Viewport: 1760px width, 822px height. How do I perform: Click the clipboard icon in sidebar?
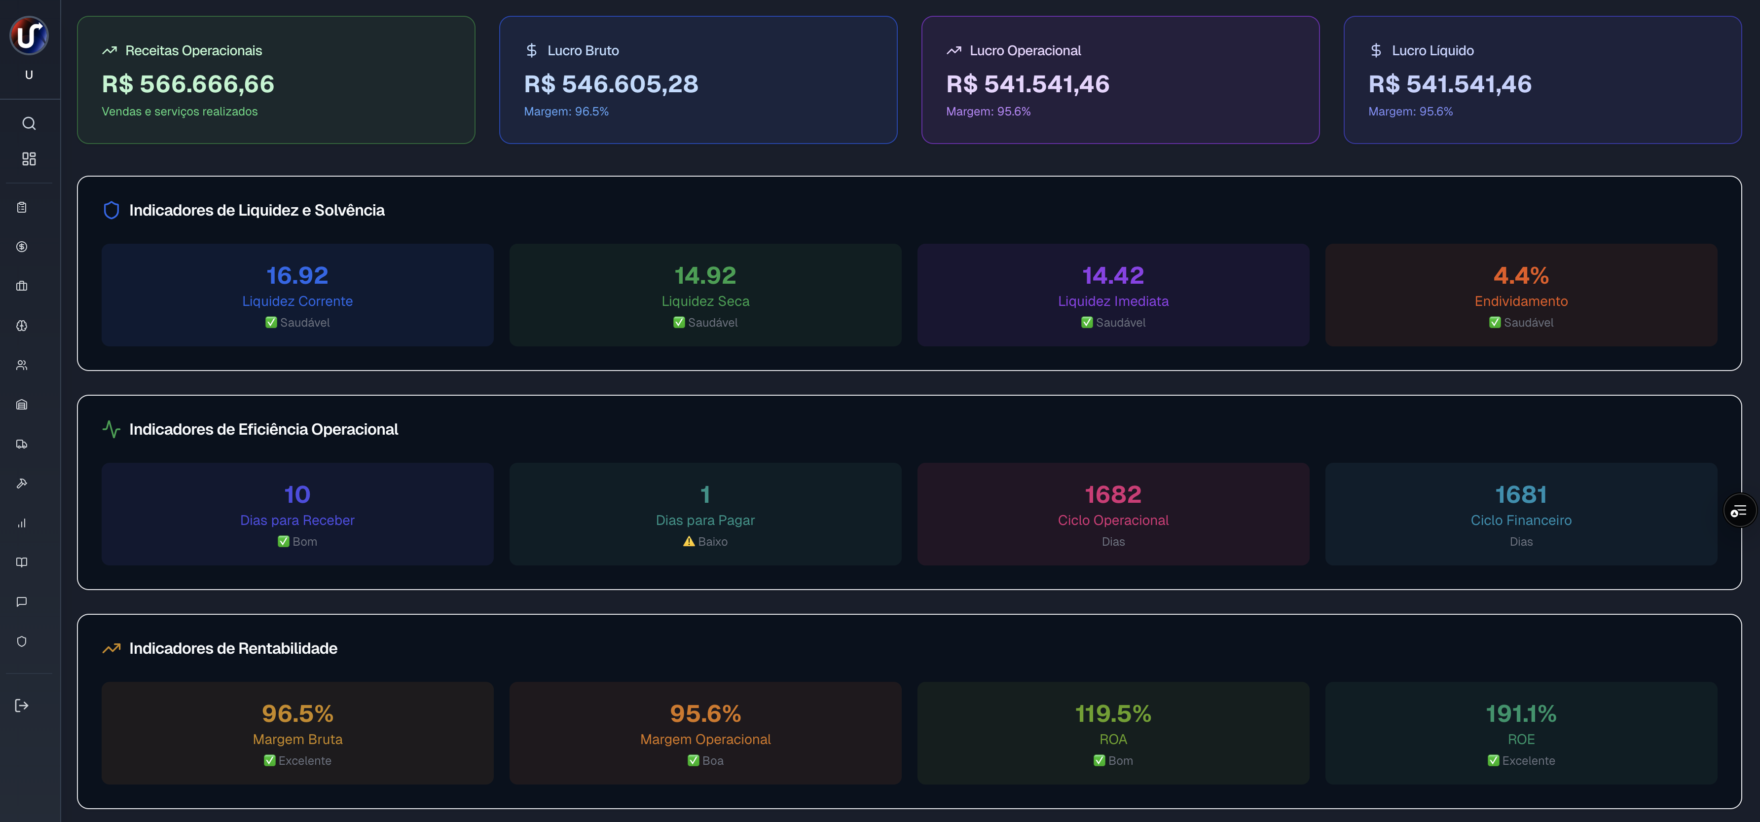(x=22, y=207)
